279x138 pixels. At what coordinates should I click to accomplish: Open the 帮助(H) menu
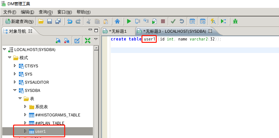[83, 12]
